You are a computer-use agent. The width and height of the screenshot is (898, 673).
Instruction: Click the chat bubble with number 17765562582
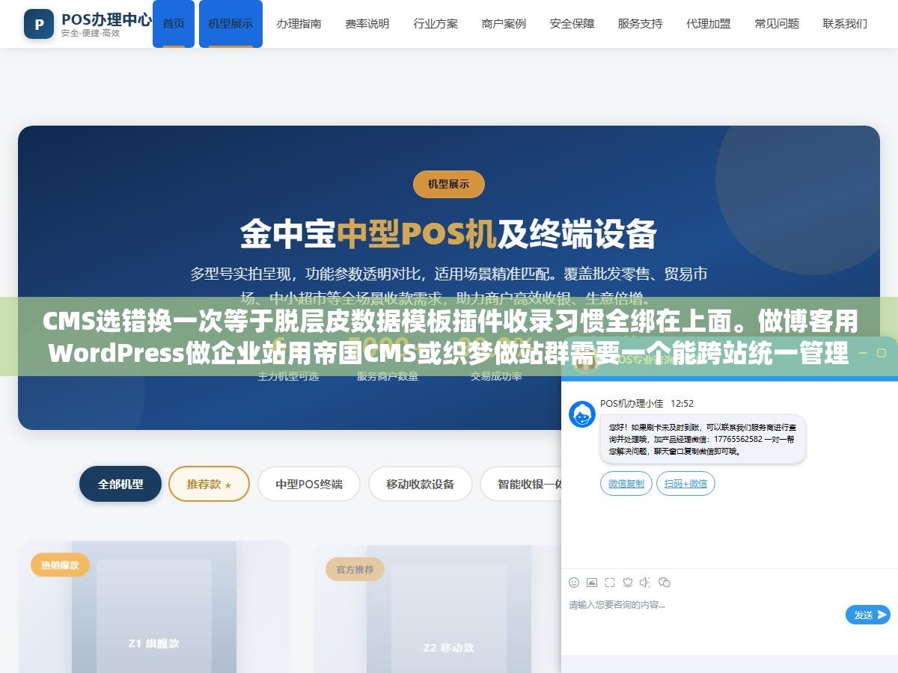[703, 439]
